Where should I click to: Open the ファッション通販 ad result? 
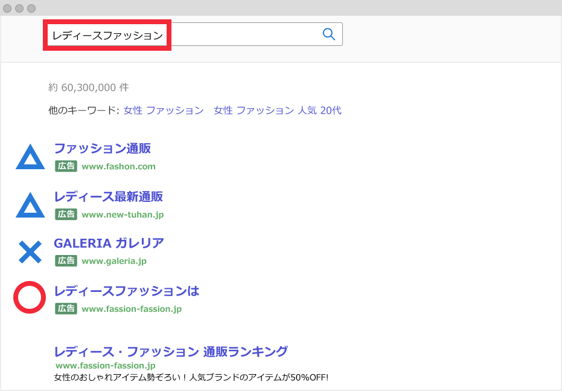click(x=103, y=149)
